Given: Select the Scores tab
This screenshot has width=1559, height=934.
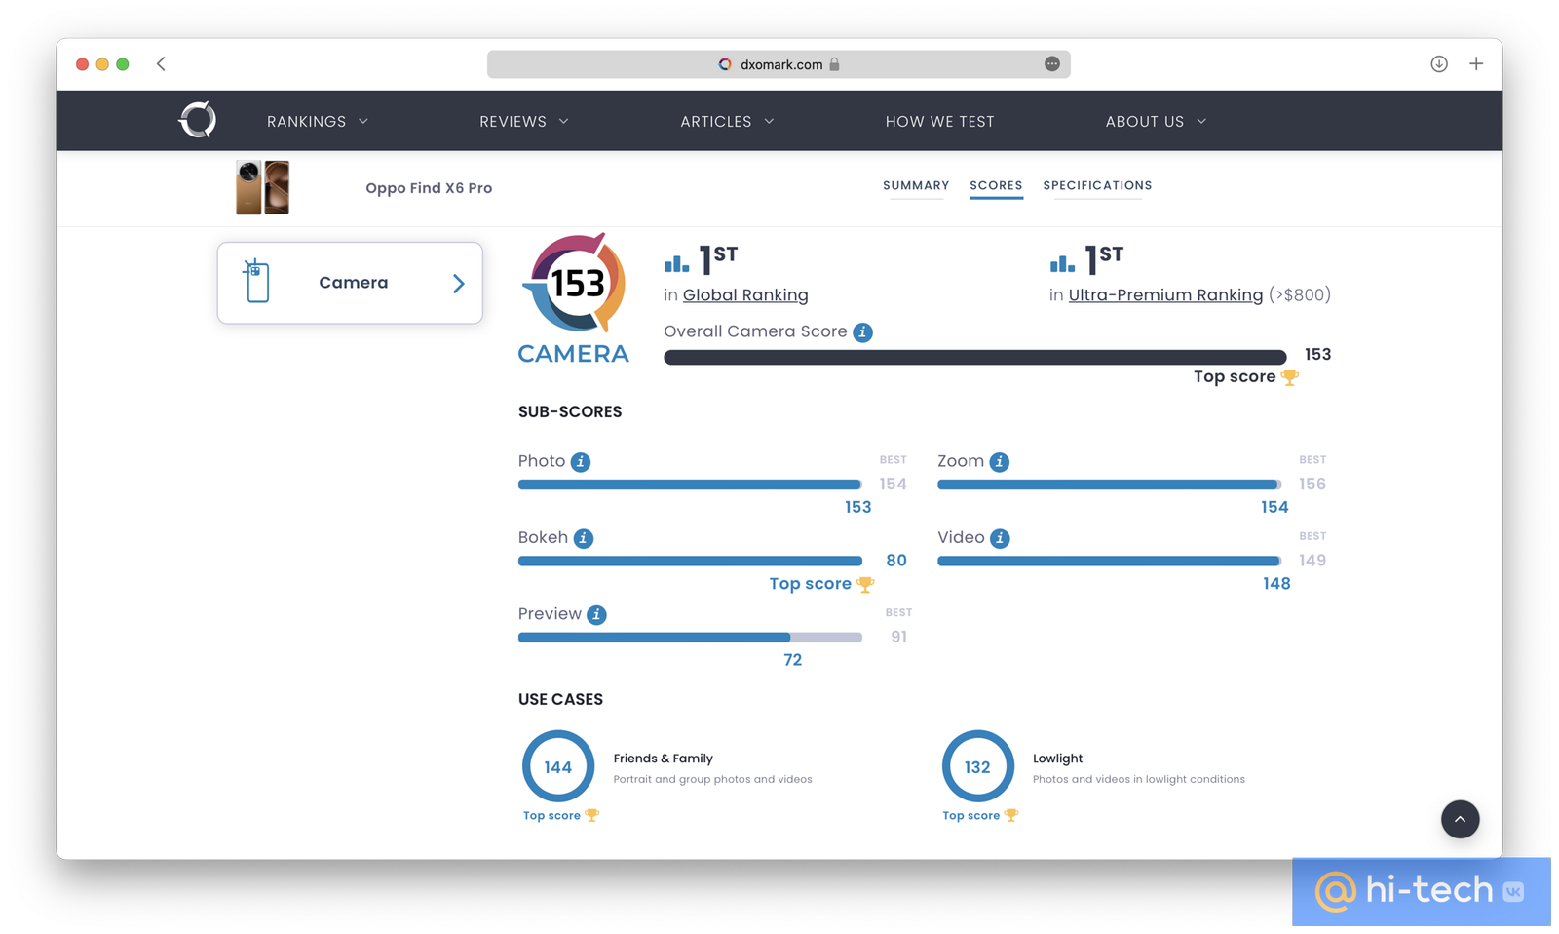Looking at the screenshot, I should pos(996,186).
